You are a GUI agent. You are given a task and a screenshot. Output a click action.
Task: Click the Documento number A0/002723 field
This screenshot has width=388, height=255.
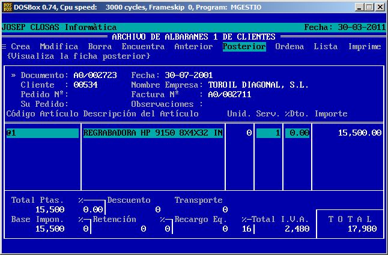coord(95,76)
